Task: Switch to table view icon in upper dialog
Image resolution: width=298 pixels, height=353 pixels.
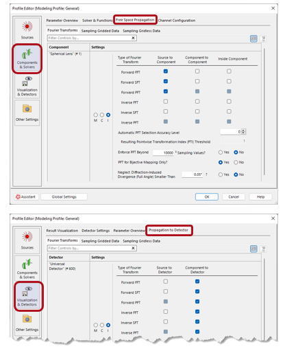Action: tap(253, 38)
